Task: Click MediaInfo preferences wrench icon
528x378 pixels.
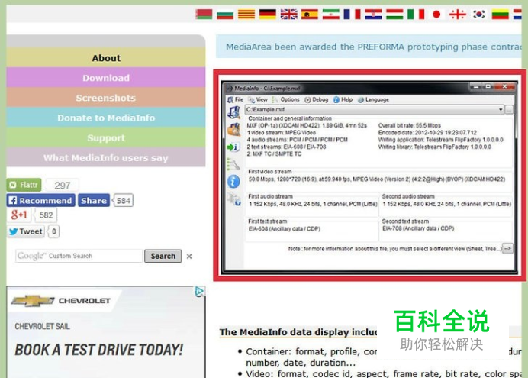Action: tap(233, 164)
